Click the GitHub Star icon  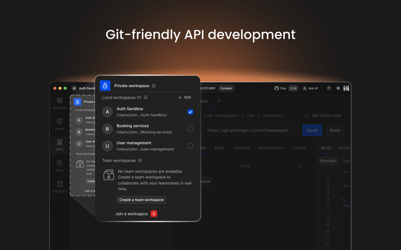point(277,88)
